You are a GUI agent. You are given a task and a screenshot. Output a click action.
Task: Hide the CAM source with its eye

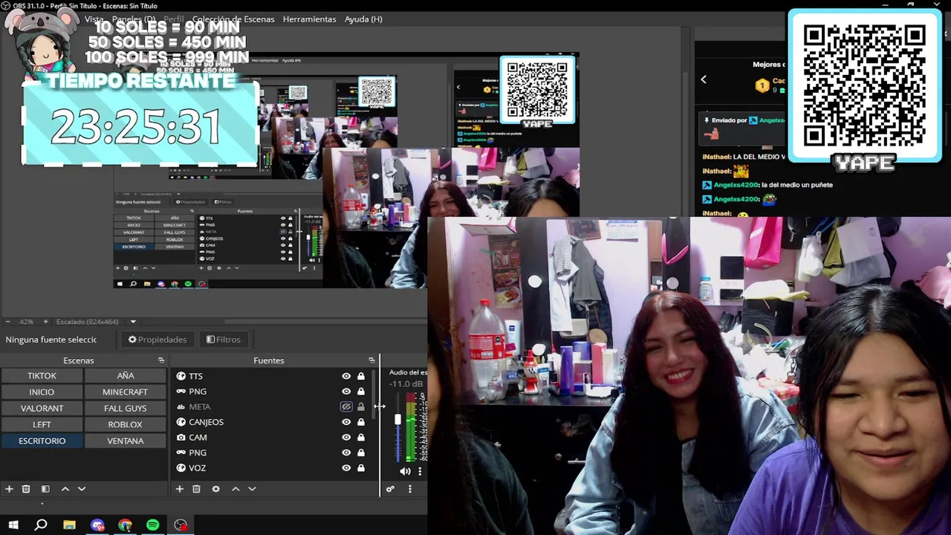pyautogui.click(x=346, y=438)
